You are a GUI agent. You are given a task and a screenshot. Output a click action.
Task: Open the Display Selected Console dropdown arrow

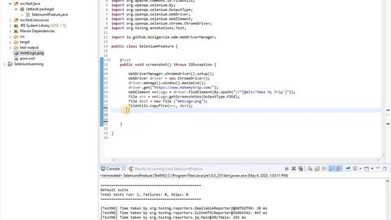click(x=360, y=169)
